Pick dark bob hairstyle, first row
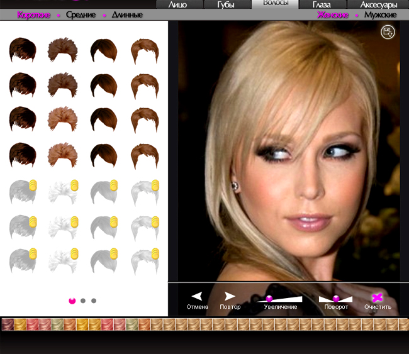409x354 pixels. (x=104, y=50)
